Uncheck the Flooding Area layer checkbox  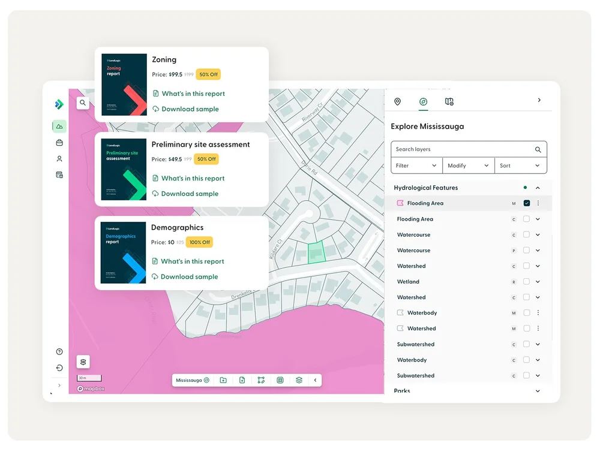526,203
